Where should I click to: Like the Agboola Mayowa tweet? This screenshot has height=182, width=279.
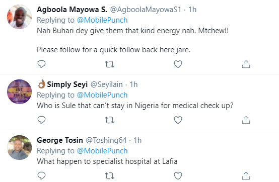pos(178,64)
